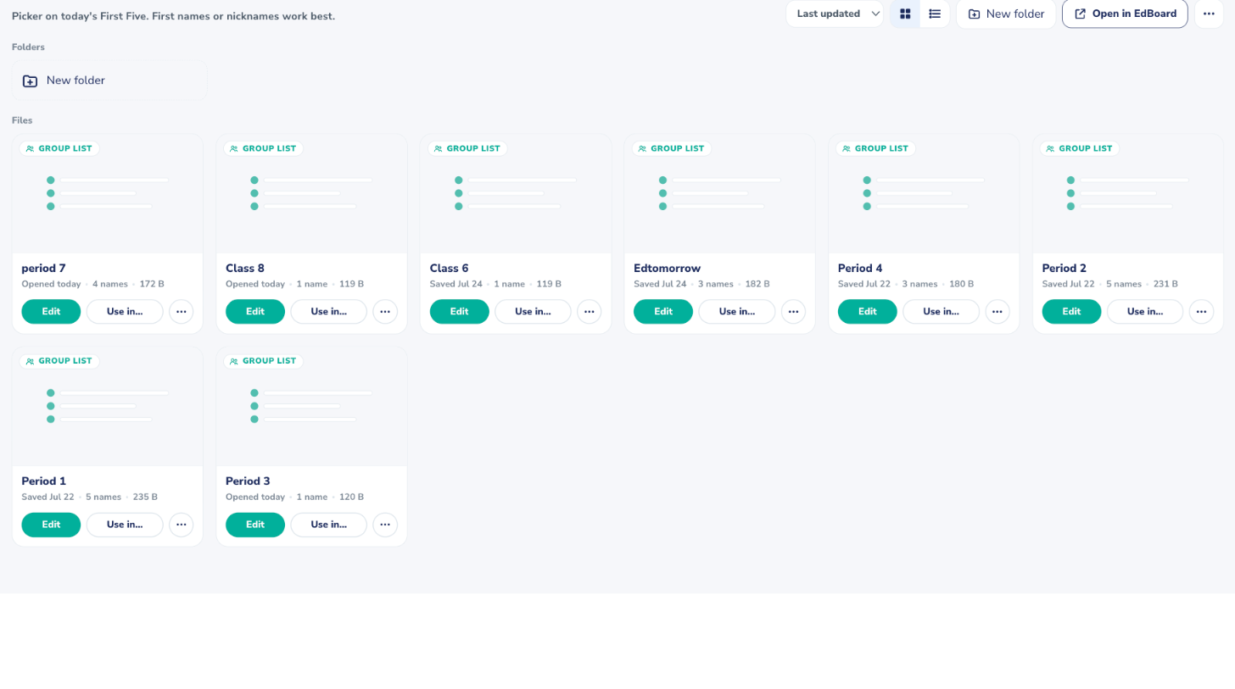Open more options for Class 8
This screenshot has width=1235, height=689.
385,312
